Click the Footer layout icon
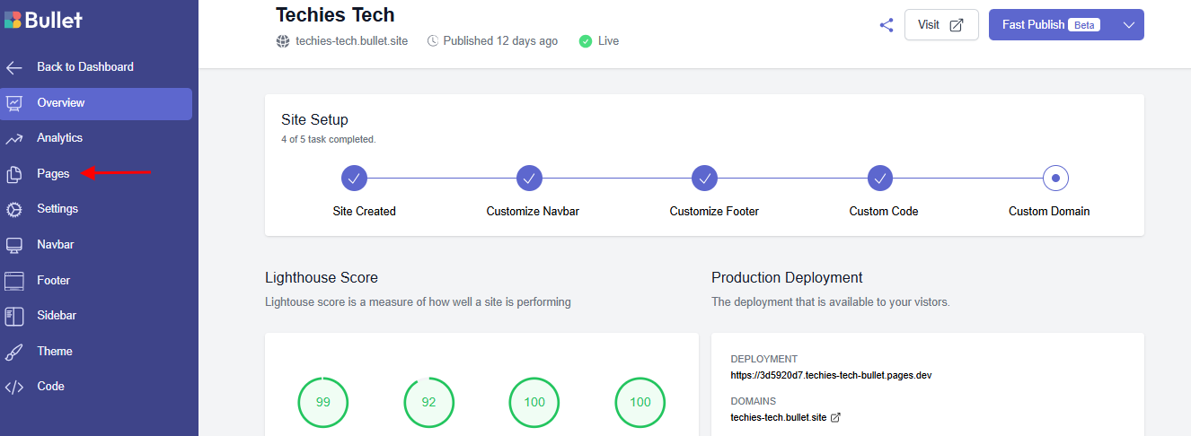 [14, 281]
